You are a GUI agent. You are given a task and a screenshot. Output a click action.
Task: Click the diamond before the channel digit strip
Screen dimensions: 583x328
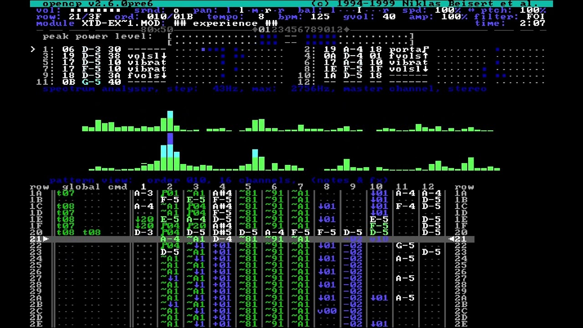click(256, 30)
